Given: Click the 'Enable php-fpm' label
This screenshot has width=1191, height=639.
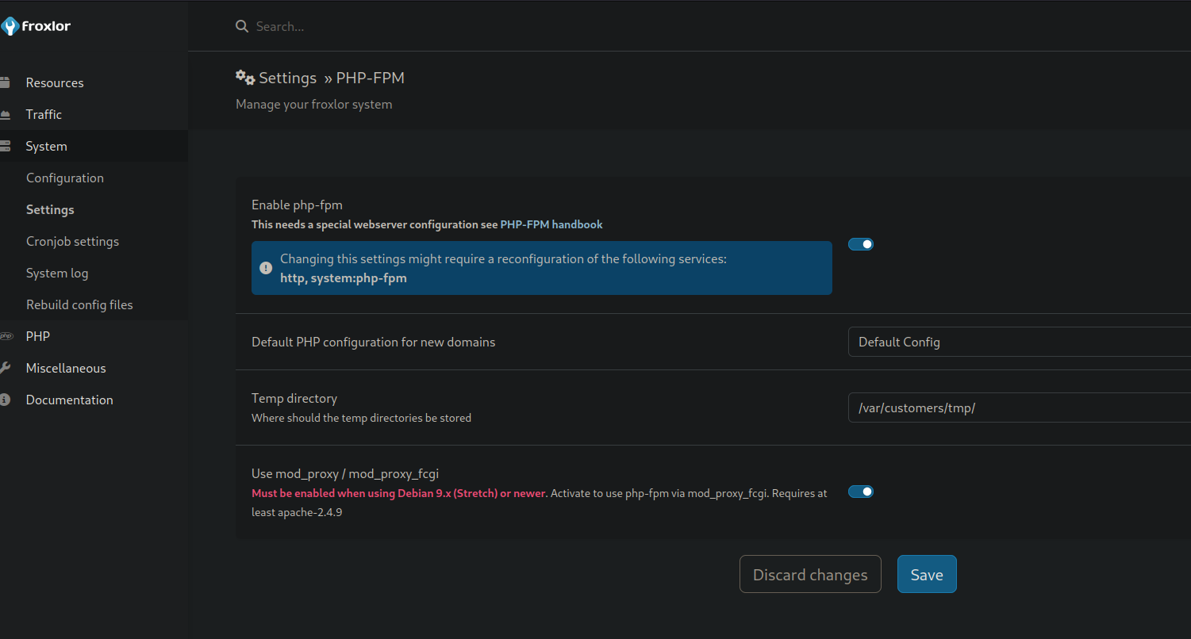Looking at the screenshot, I should pyautogui.click(x=297, y=205).
